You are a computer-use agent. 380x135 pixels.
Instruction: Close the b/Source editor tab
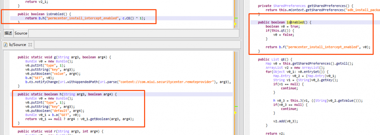tap(30, 45)
